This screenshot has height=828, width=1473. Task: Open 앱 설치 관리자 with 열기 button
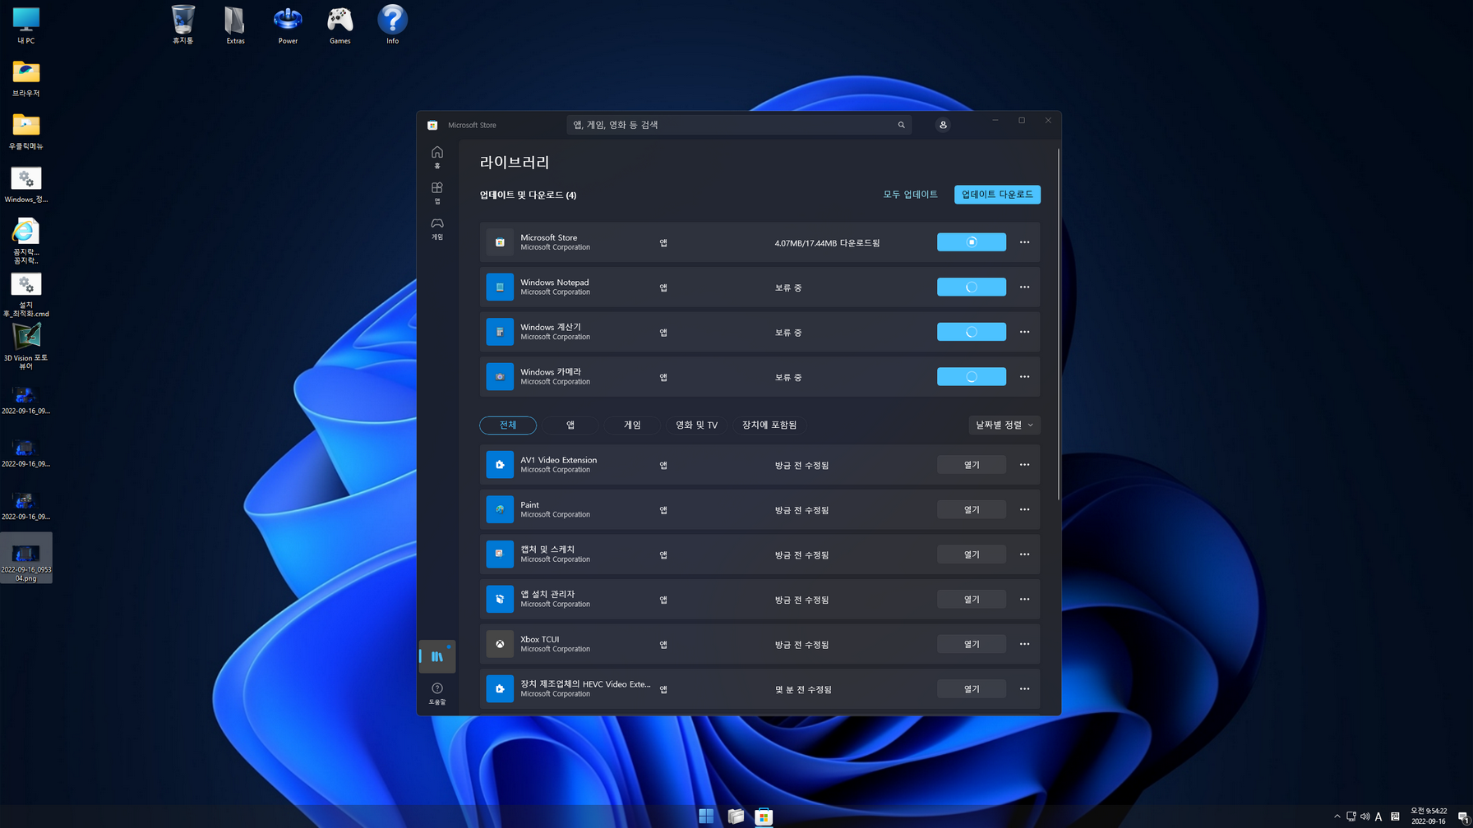point(972,599)
